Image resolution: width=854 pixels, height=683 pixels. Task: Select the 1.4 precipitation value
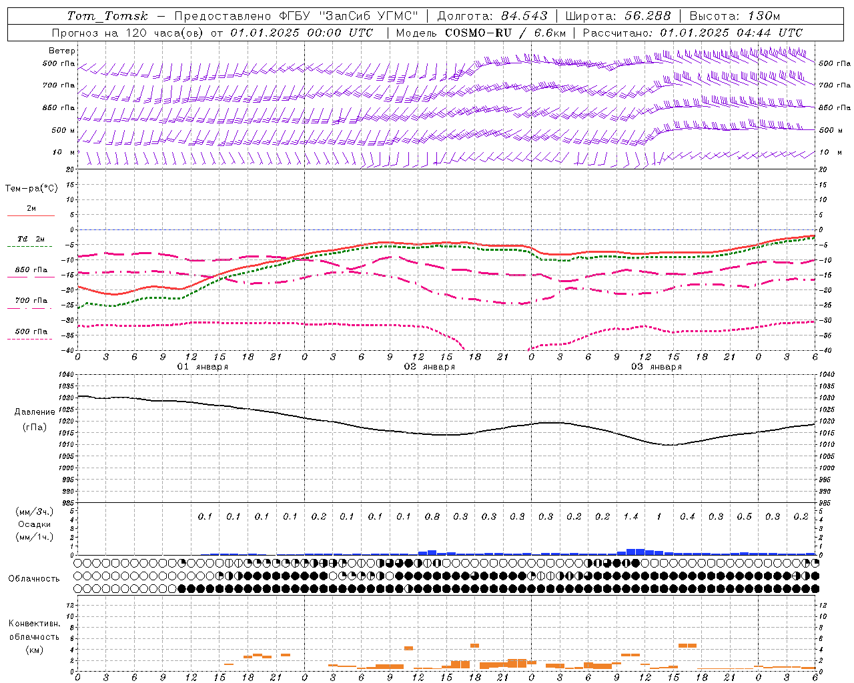coord(630,517)
